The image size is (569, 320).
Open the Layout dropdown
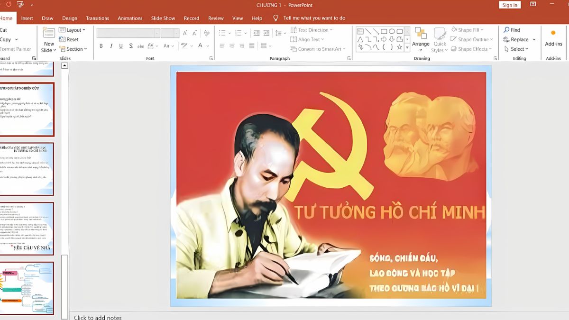pyautogui.click(x=72, y=30)
